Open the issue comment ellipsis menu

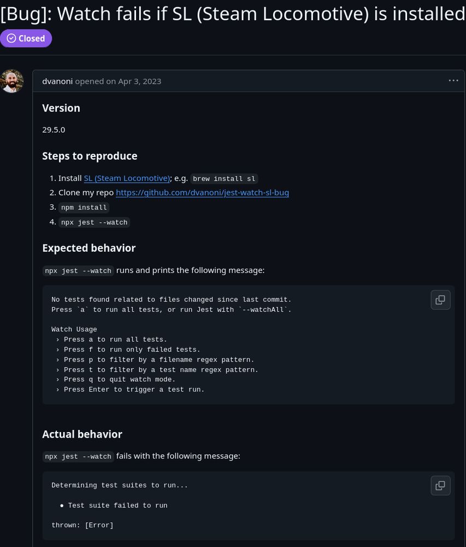(453, 80)
